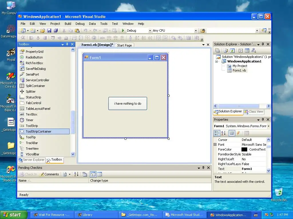Save the current file with the floppy icon
293x219 pixels.
click(x=49, y=31)
